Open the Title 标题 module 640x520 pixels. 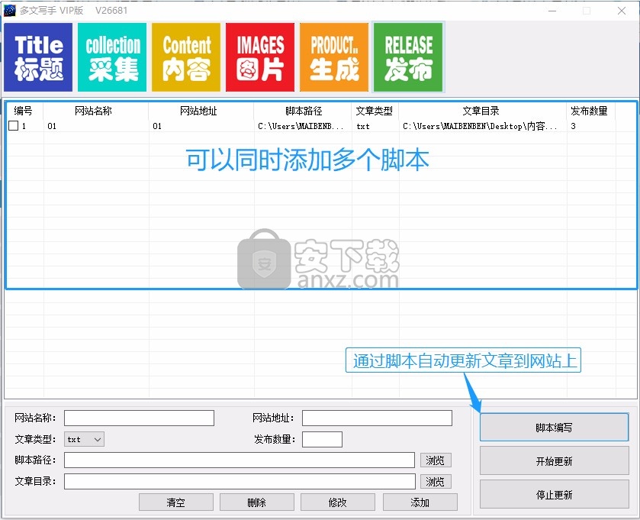(38, 57)
